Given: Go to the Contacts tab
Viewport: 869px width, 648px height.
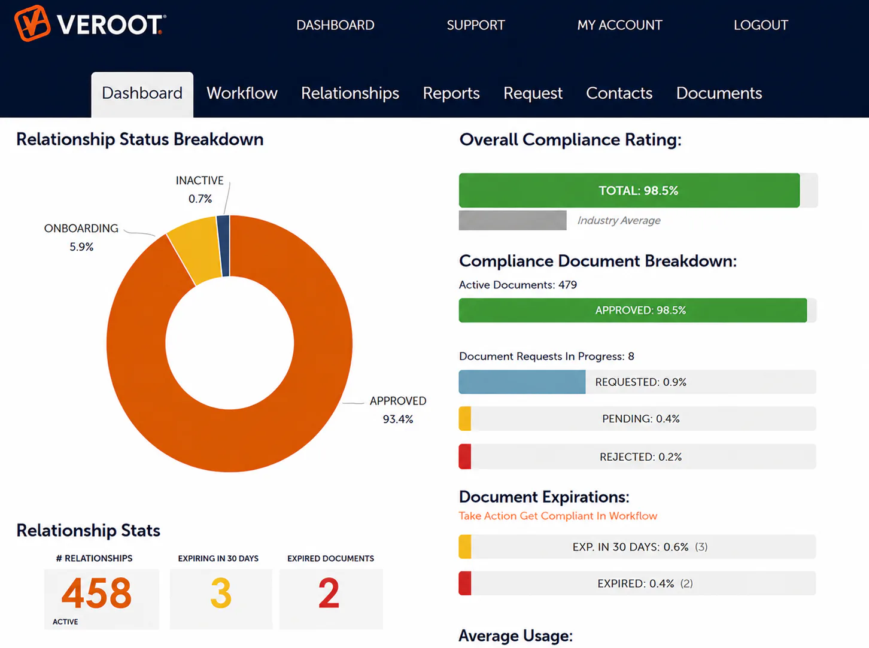Looking at the screenshot, I should pos(619,93).
